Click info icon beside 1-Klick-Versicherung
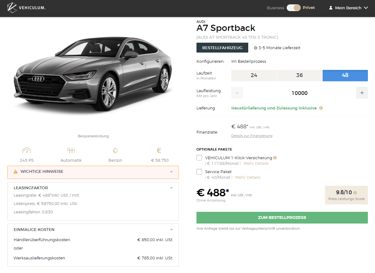This screenshot has height=273, width=375. [275, 158]
